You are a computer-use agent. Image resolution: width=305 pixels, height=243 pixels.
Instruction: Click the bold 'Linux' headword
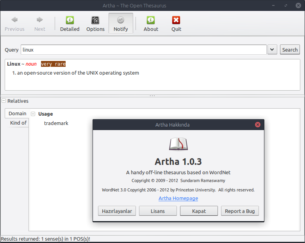(14, 64)
